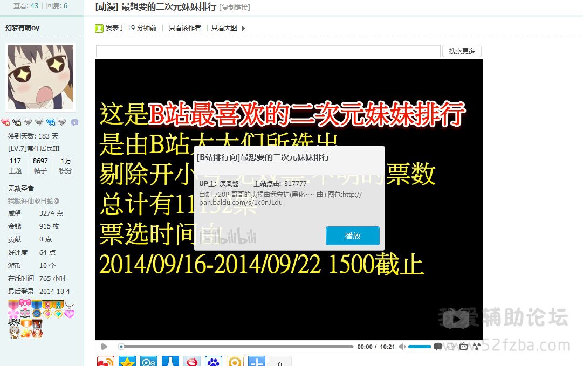Click the 10:21 video duration text
The width and height of the screenshot is (583, 366).
387,347
